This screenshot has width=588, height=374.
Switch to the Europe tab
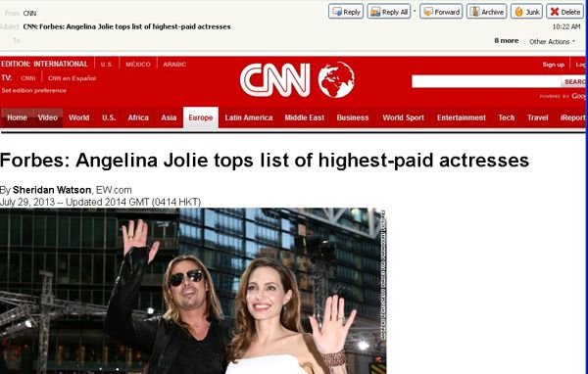[x=201, y=117]
